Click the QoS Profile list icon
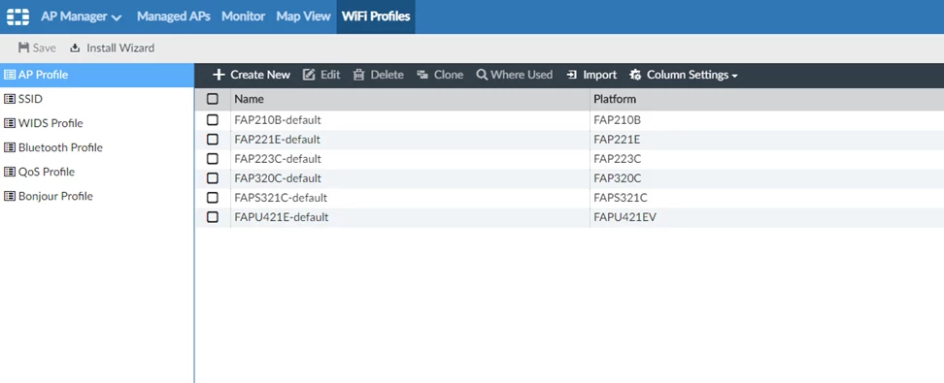Viewport: 944px width, 383px height. 10,172
